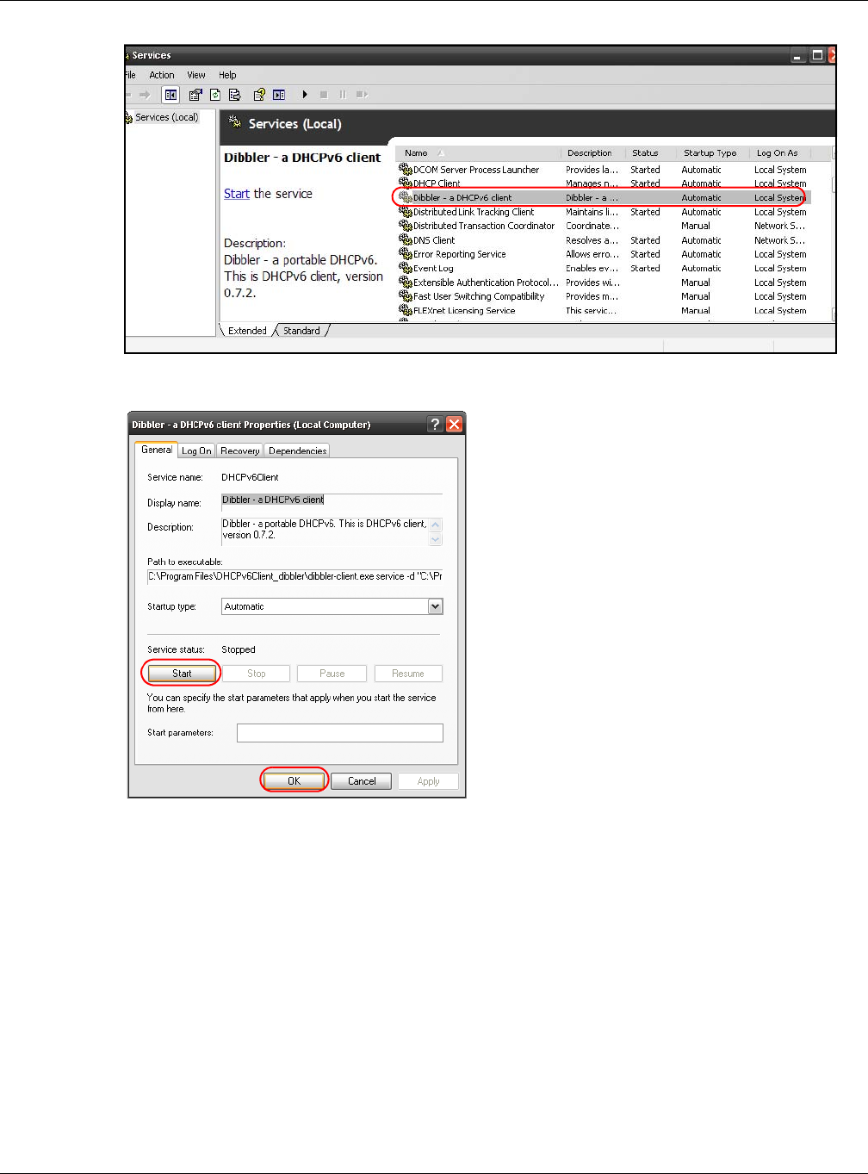Open the View menu
Screen dimensions: 868x1174
[x=196, y=75]
